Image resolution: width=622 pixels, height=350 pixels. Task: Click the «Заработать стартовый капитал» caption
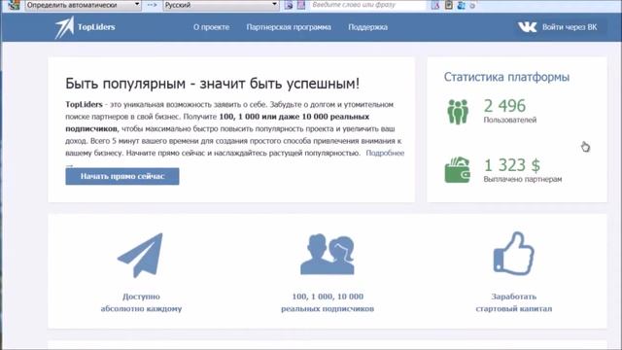point(514,302)
